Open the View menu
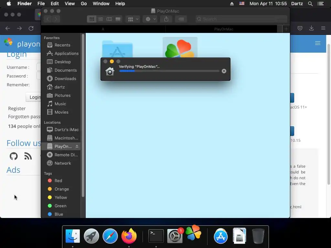Image resolution: width=331 pixels, height=248 pixels. pos(70,4)
